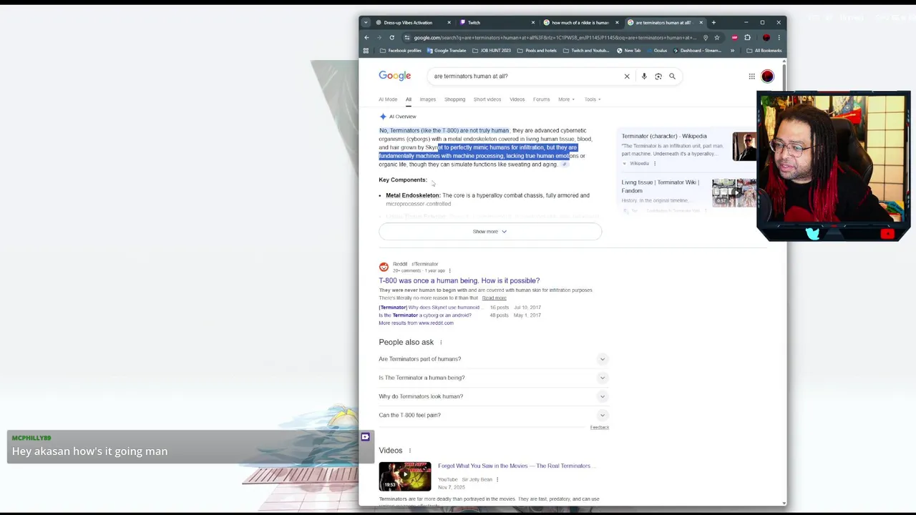
Task: Open the Google account avatar
Action: (x=767, y=76)
